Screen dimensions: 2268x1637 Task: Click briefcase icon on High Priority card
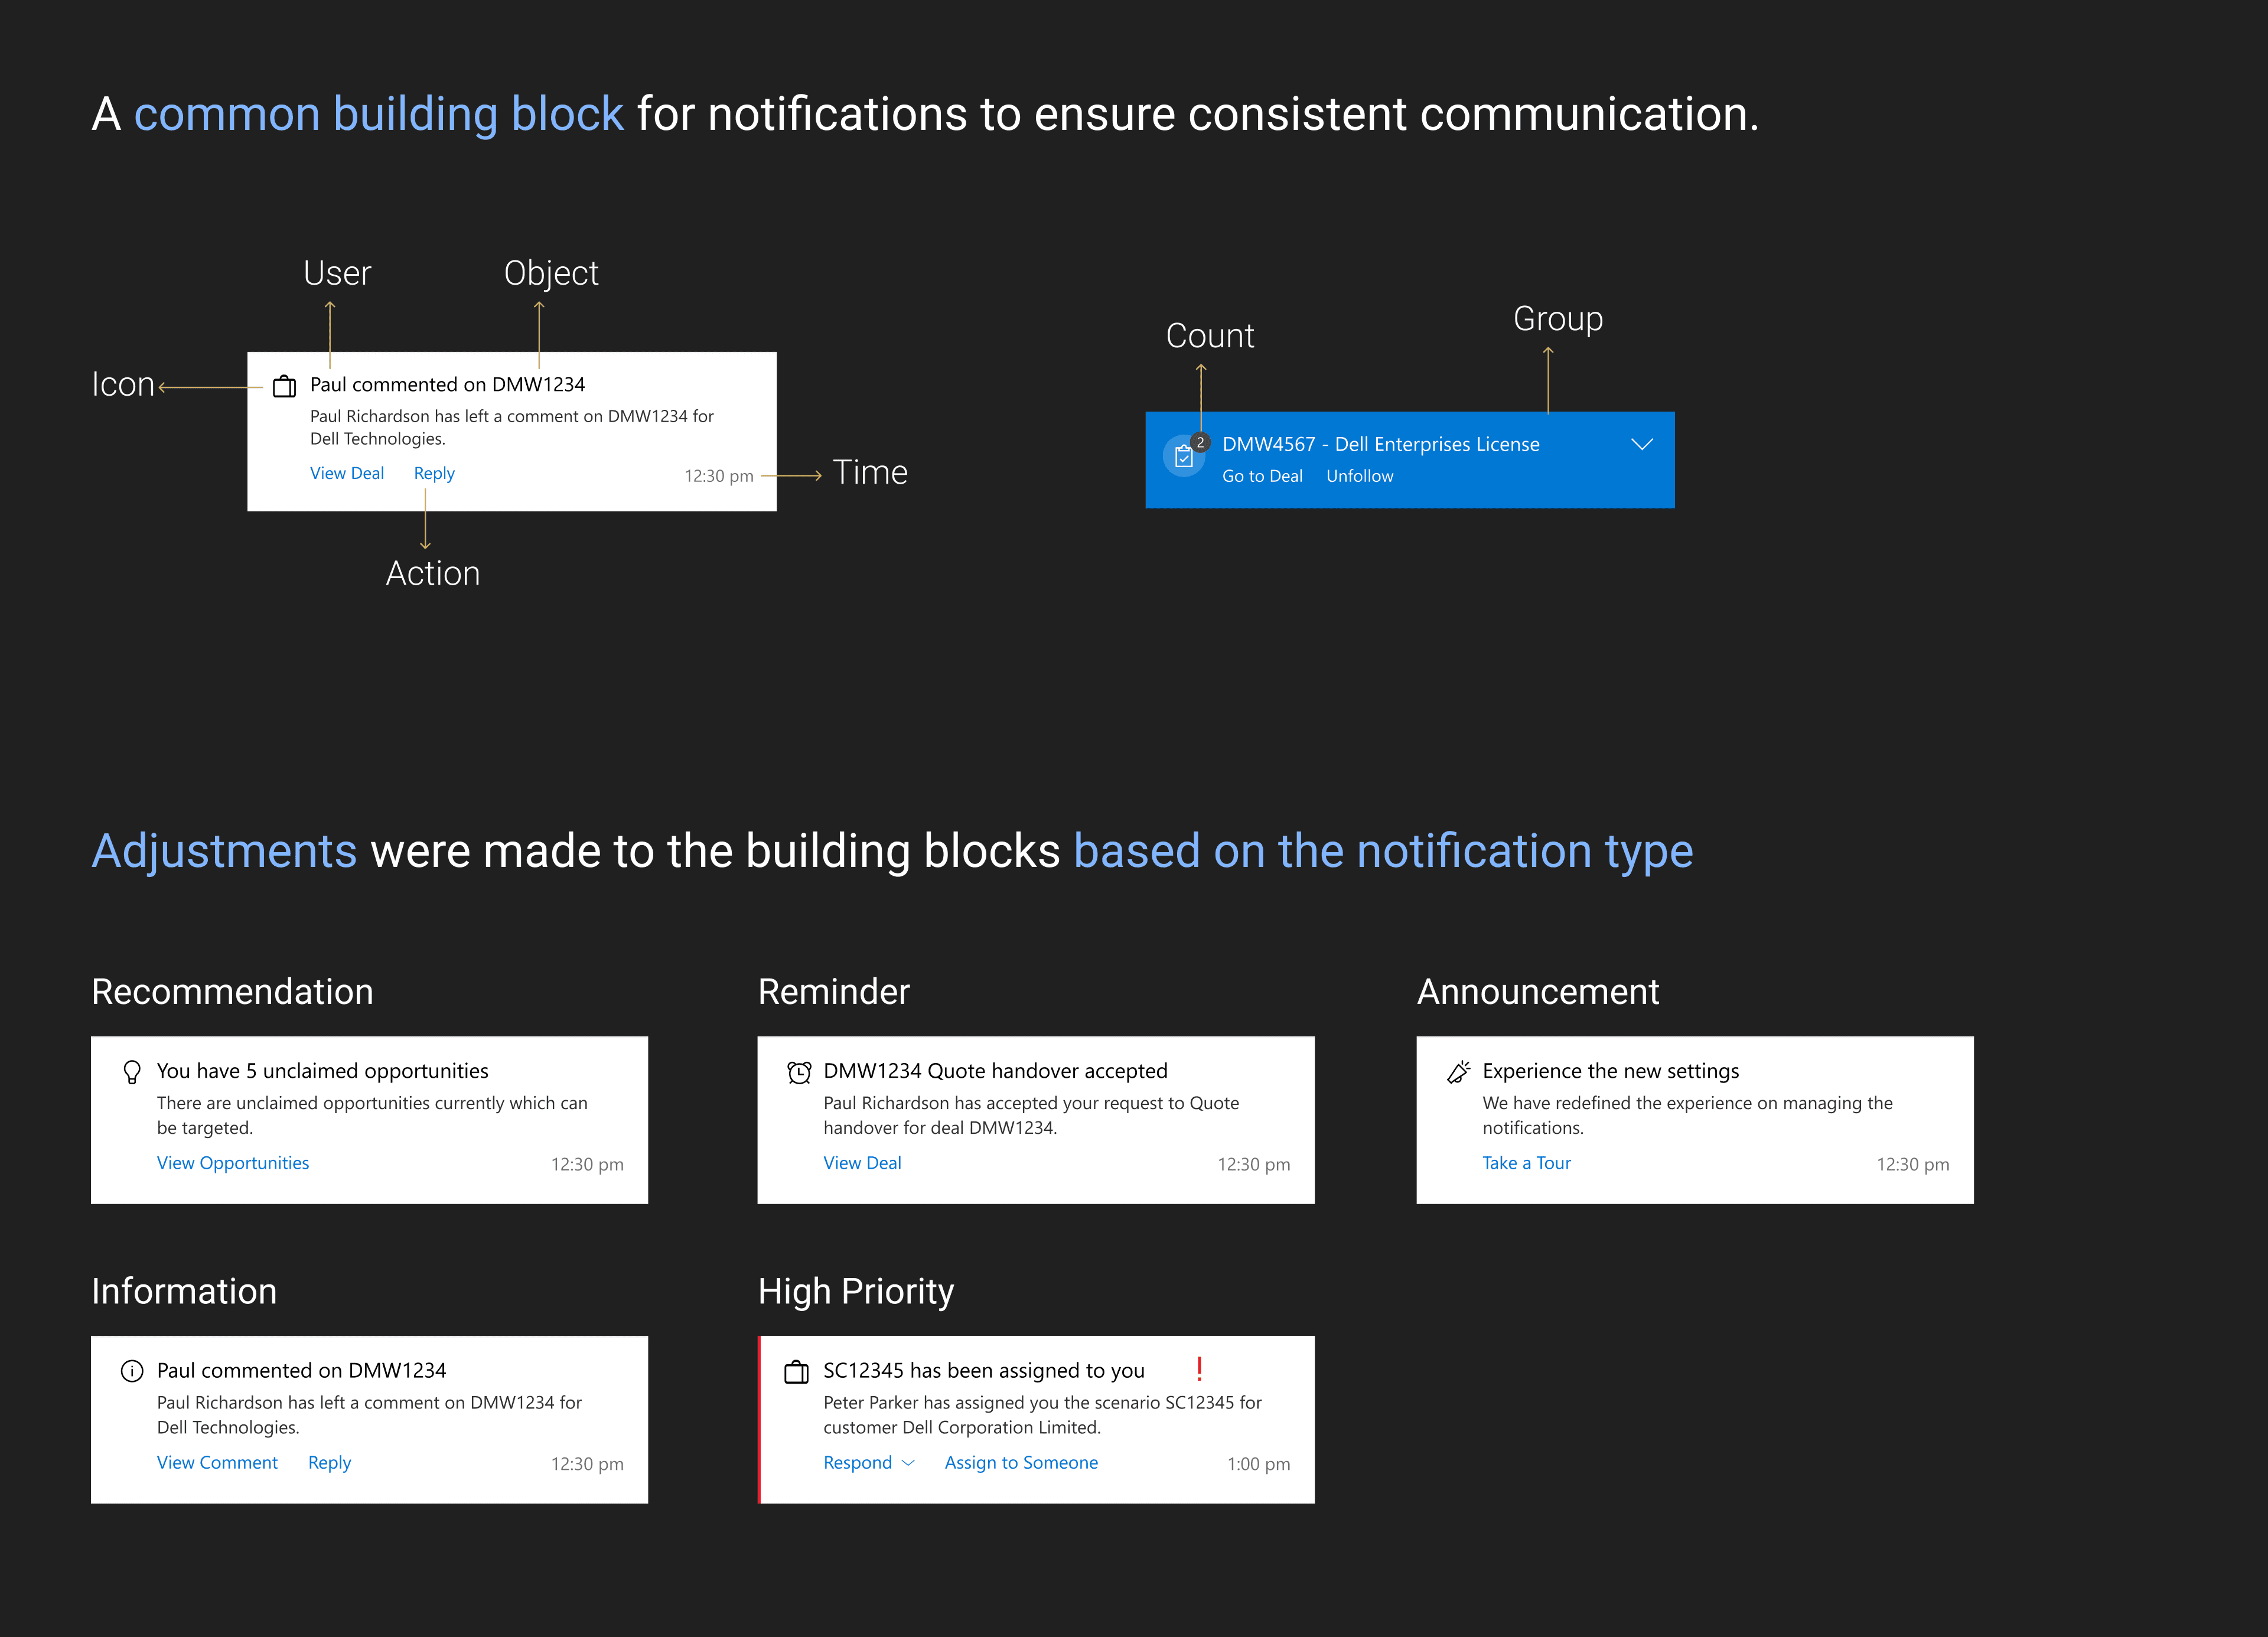point(796,1372)
